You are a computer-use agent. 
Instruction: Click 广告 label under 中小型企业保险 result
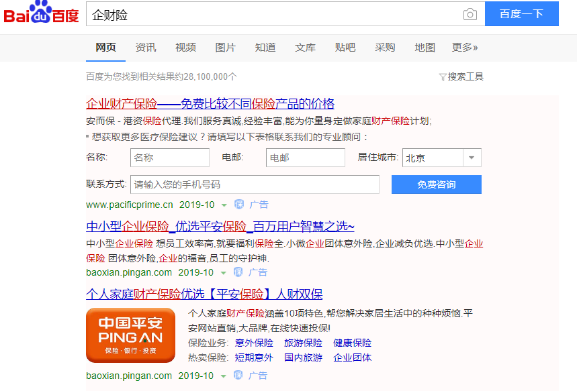coord(258,272)
